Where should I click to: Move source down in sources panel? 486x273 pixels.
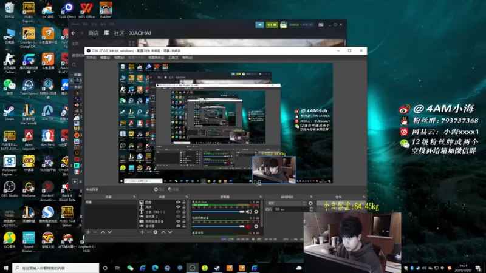(170, 232)
